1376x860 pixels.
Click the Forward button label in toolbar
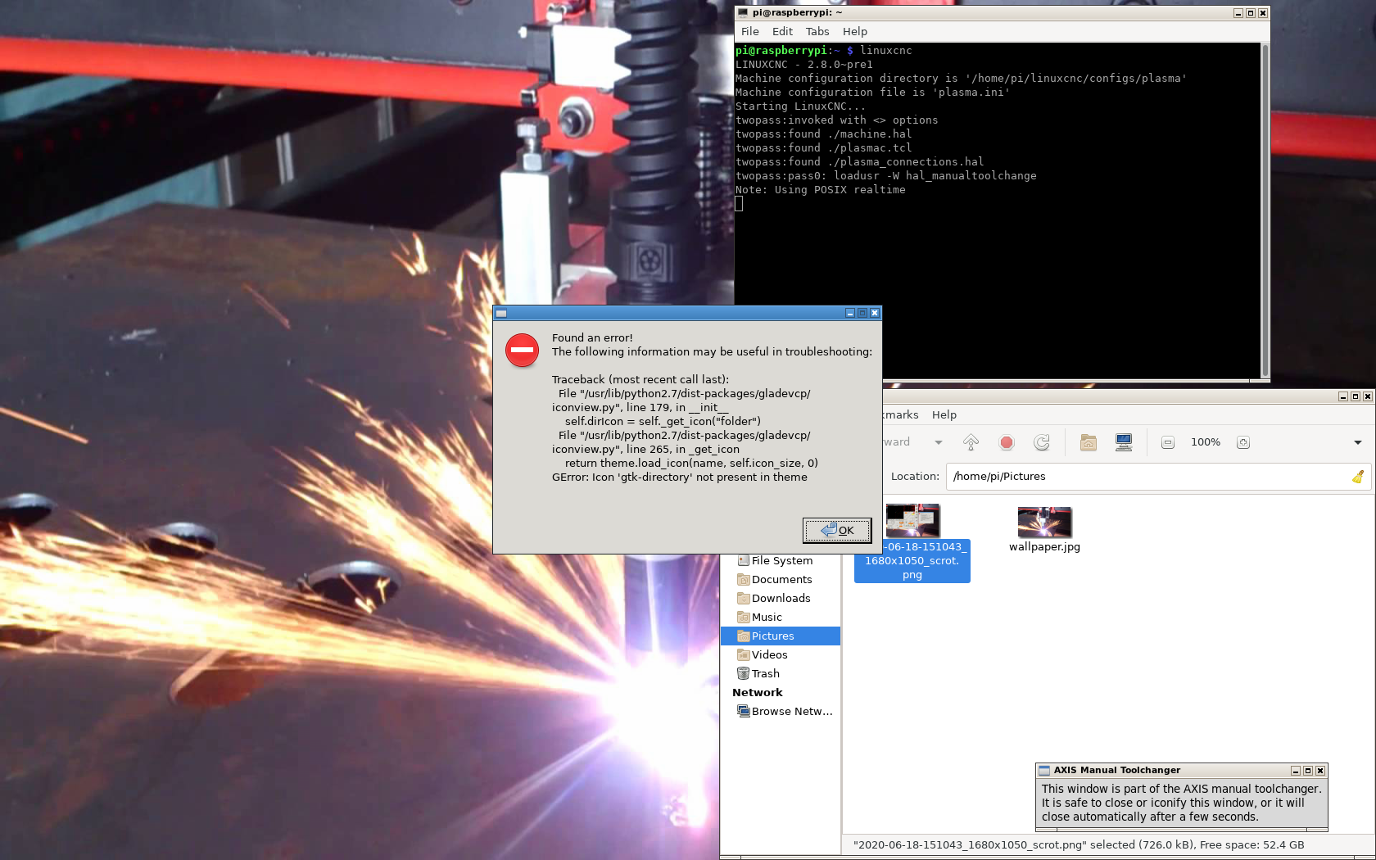897,442
